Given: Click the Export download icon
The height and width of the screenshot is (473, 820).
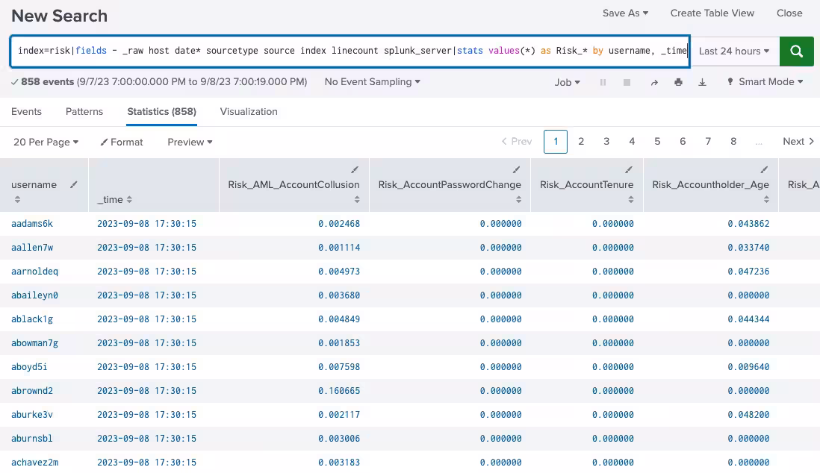Looking at the screenshot, I should coord(702,82).
